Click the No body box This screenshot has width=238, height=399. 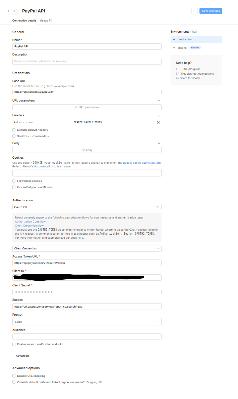pos(87,150)
